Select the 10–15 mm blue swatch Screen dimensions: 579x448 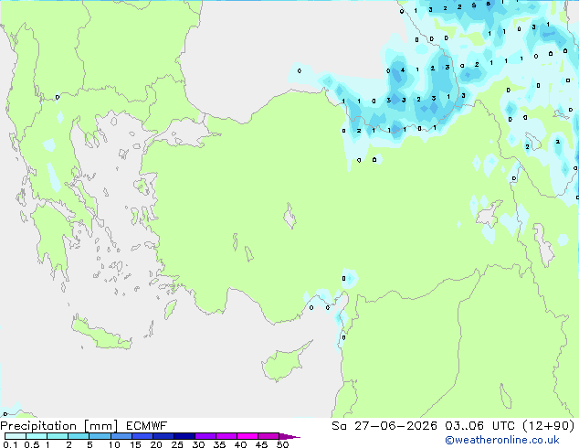121,436
